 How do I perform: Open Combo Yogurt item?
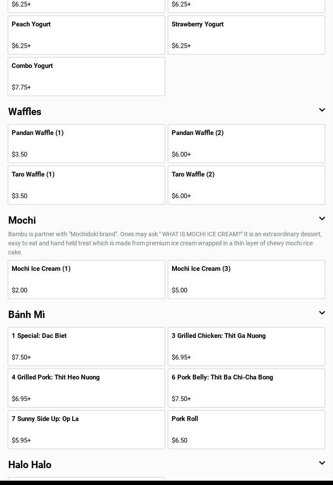pyautogui.click(x=86, y=77)
